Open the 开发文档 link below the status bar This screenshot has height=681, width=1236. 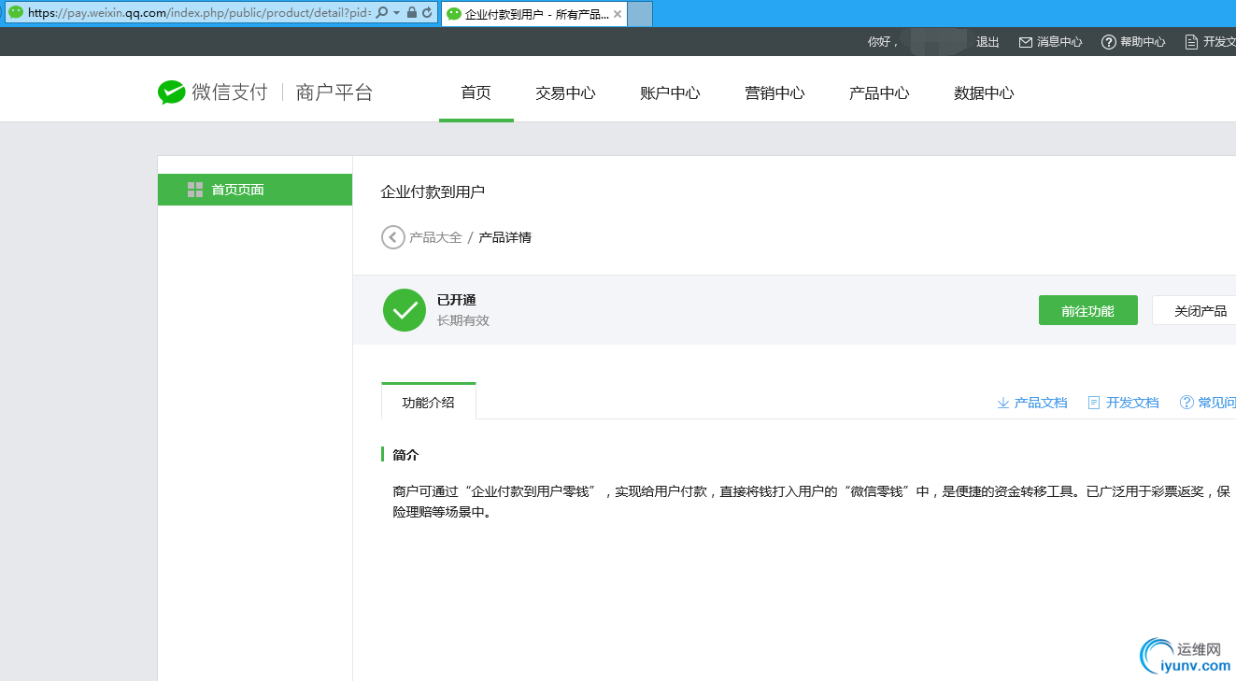(x=1123, y=403)
